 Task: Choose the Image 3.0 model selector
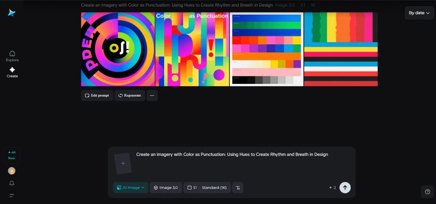pyautogui.click(x=166, y=188)
